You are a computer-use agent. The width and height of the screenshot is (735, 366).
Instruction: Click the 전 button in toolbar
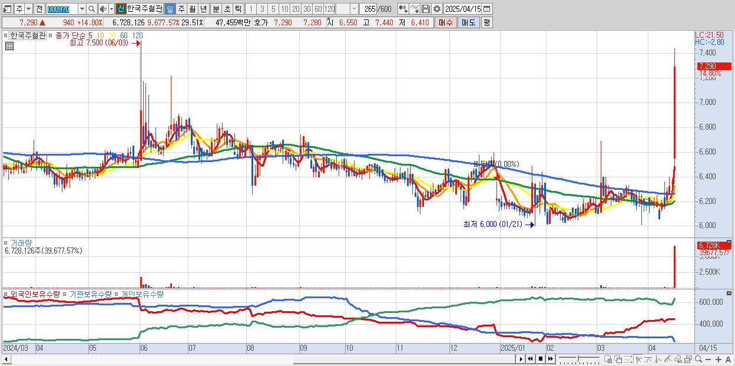coord(39,9)
